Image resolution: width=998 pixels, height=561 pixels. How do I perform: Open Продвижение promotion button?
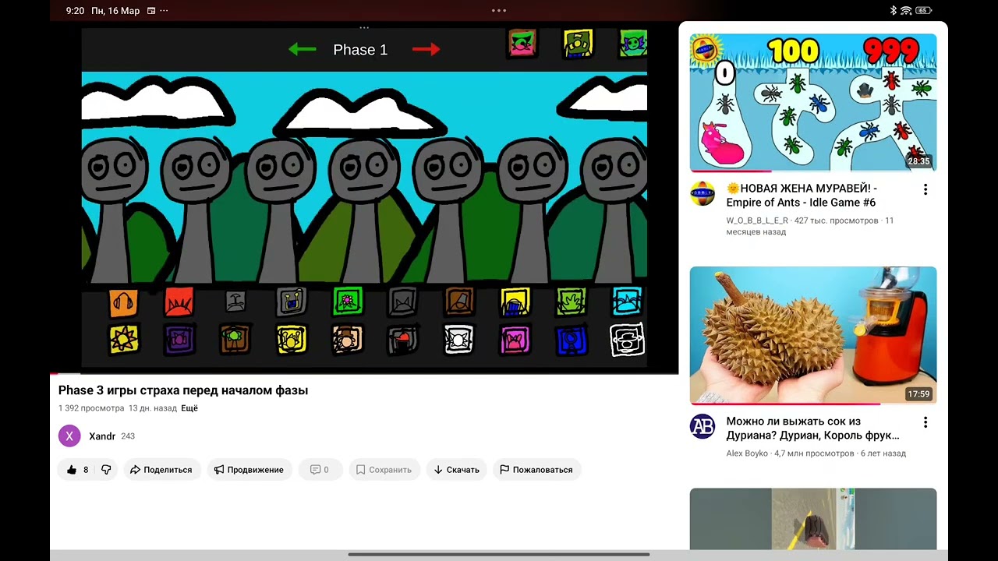click(249, 470)
